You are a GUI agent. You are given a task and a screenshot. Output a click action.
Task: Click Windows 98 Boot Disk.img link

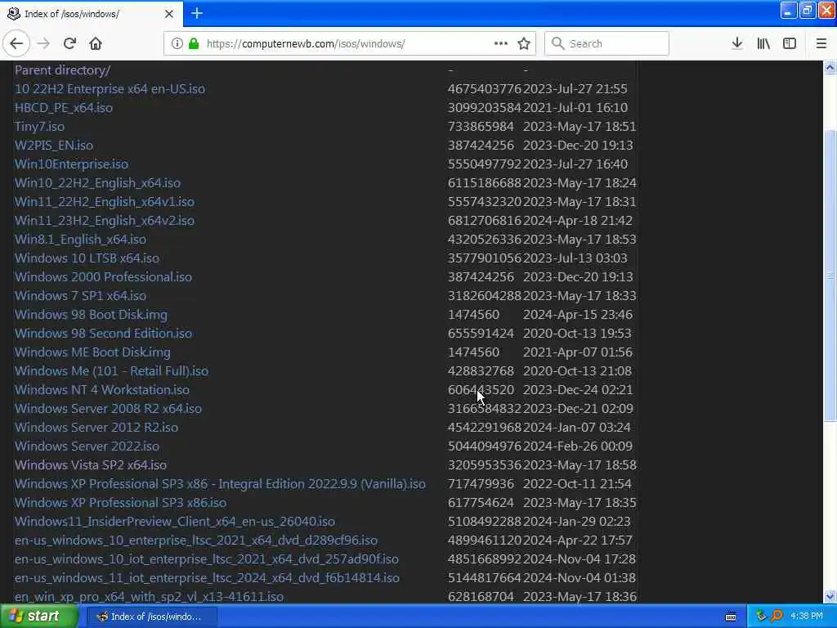pyautogui.click(x=91, y=315)
